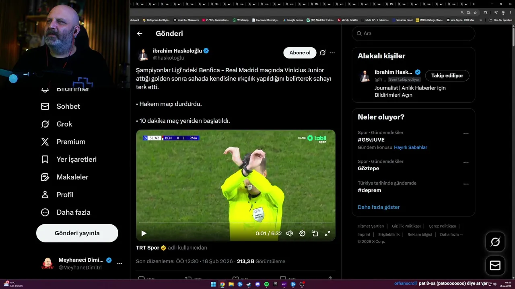Click the Abone ol button
The width and height of the screenshot is (515, 289).
click(x=300, y=53)
